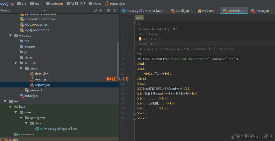Collapse the dao package arrow

pos(26,123)
